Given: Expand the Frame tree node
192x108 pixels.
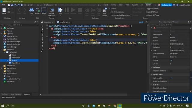Looking at the screenshot, I should click(x=7, y=60).
